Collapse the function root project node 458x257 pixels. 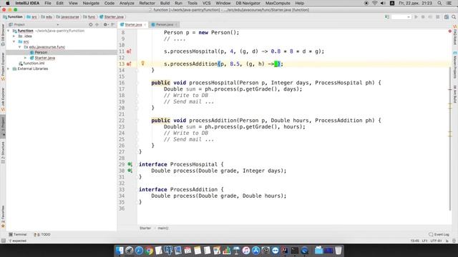pos(9,31)
